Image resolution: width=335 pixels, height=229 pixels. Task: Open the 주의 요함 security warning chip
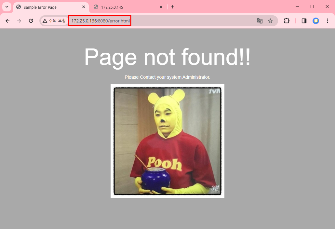pos(54,21)
